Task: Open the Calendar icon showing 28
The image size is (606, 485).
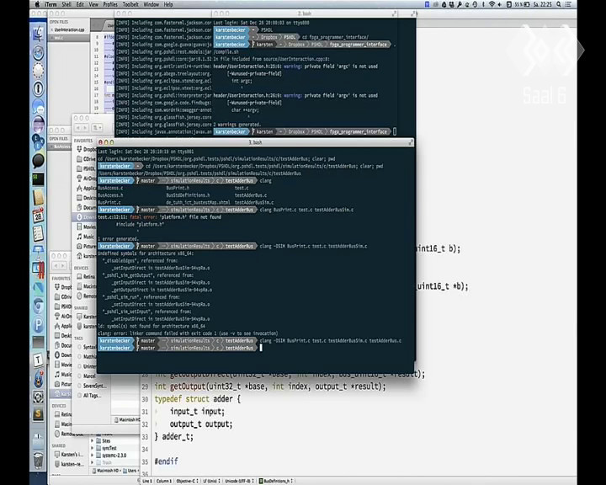Action: click(x=38, y=216)
